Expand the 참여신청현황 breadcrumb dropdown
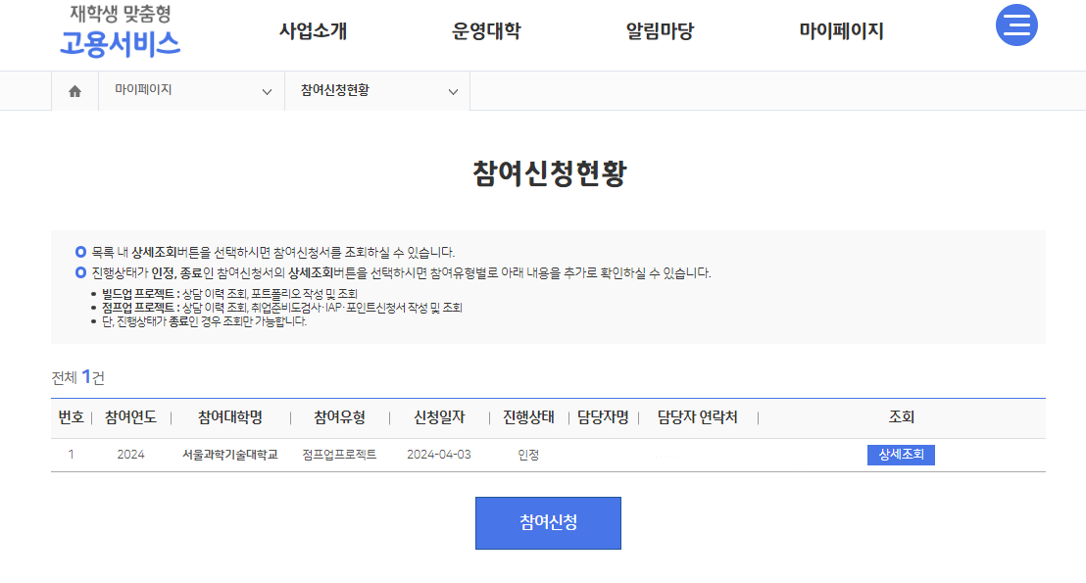1086x583 pixels. coord(377,91)
